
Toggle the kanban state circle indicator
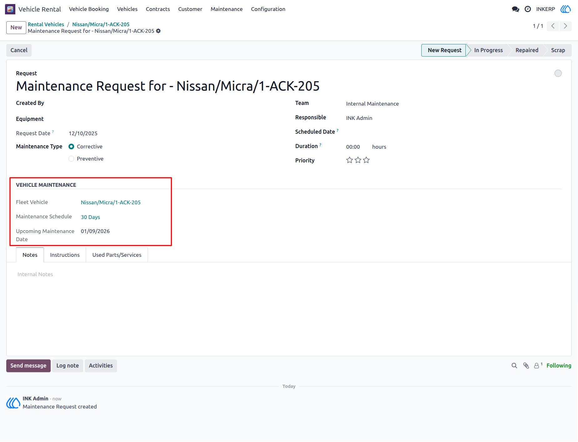point(558,73)
